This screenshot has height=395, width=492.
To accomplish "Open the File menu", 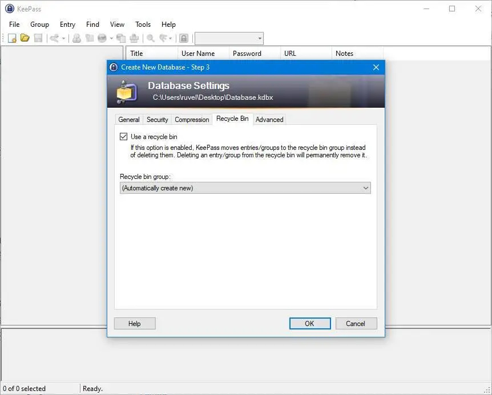I will click(x=14, y=25).
